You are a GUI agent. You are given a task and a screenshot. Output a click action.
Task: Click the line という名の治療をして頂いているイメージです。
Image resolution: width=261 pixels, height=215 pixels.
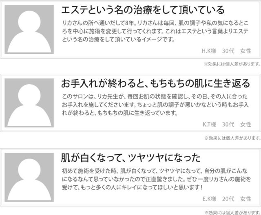click(119, 39)
